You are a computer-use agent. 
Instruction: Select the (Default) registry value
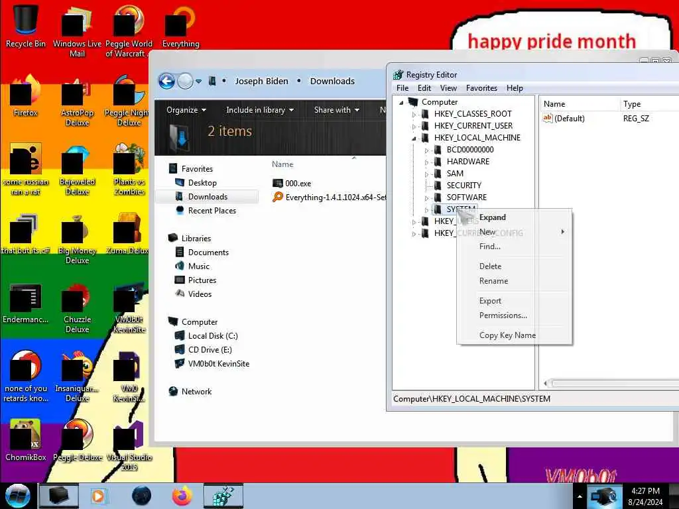[569, 118]
